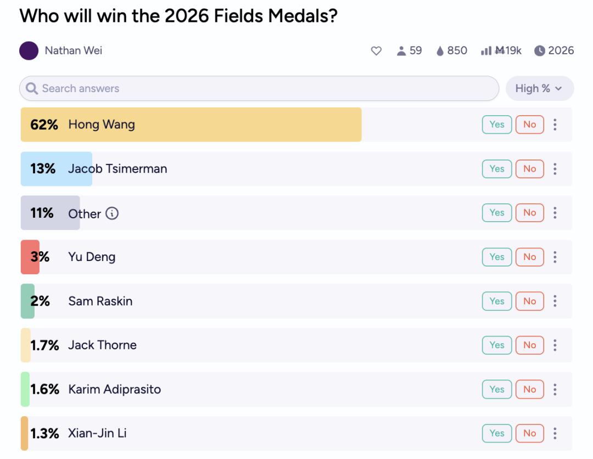Expand options menu for Karim Adiprasito
593x459 pixels.
tap(555, 389)
